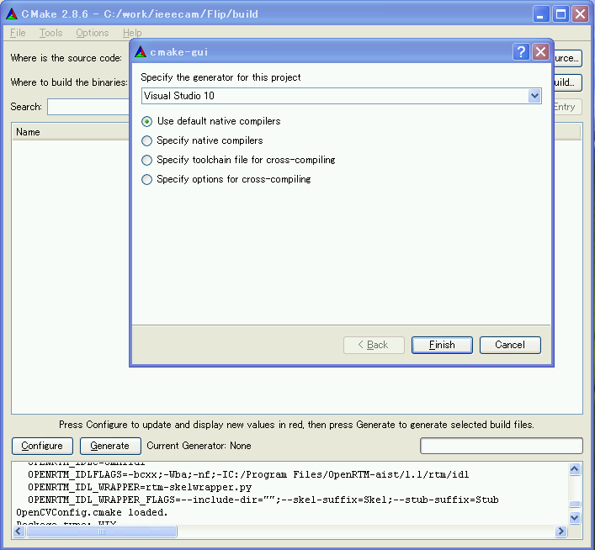Open the Visual Studio 10 generator dropdown
This screenshot has height=550, width=595.
tap(534, 96)
